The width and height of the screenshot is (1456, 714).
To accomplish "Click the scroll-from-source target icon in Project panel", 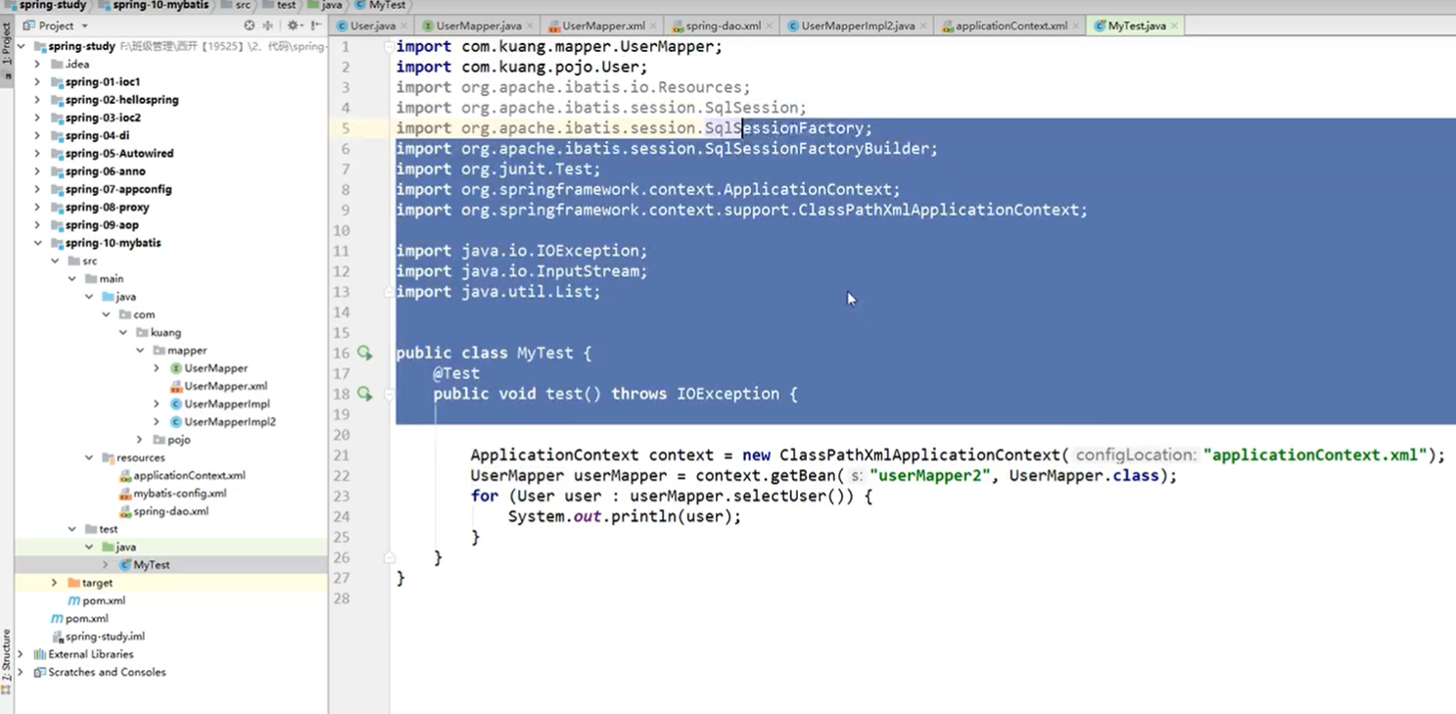I will (249, 25).
